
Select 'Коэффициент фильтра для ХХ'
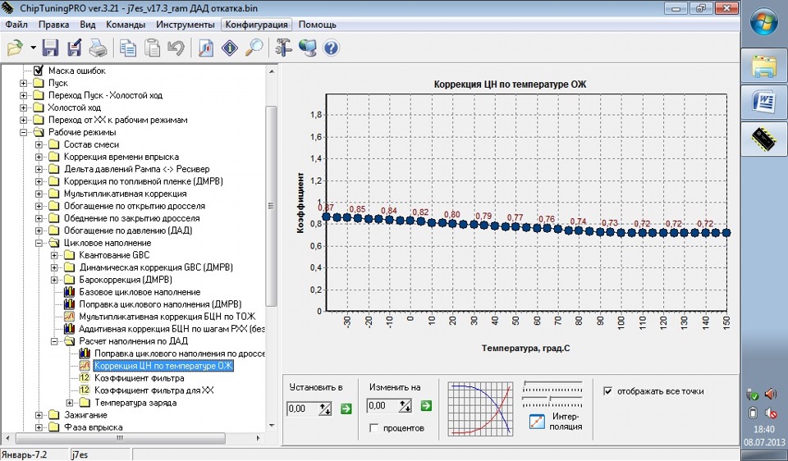(153, 390)
